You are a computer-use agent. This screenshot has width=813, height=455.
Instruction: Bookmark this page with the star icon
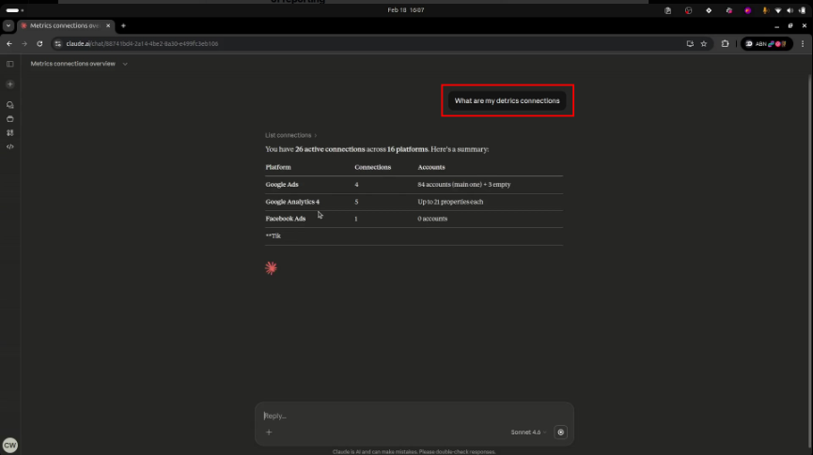704,44
